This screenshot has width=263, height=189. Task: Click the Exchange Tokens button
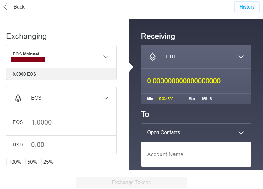pos(131,183)
